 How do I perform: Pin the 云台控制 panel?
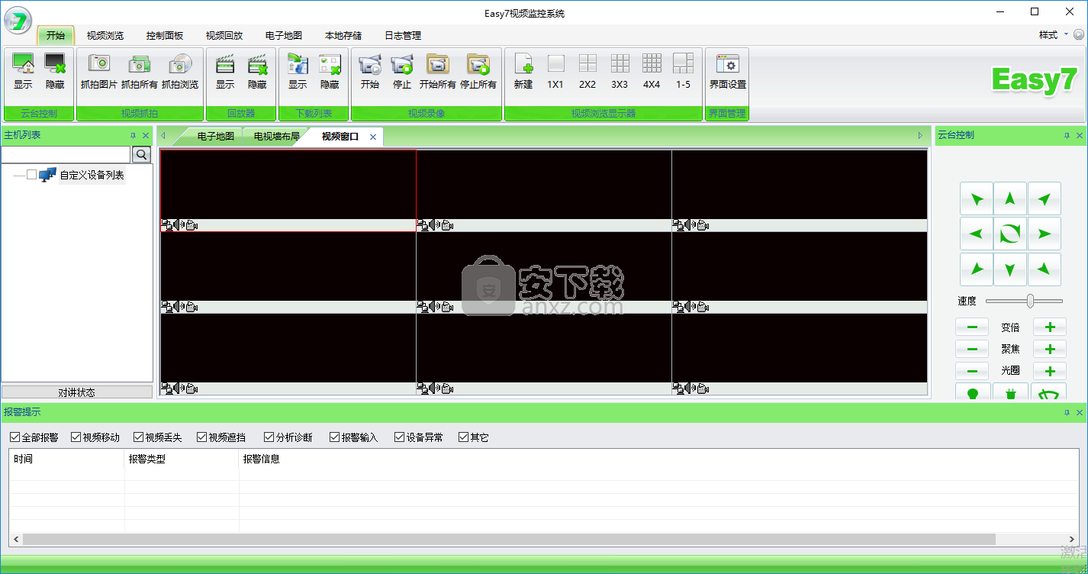[x=1067, y=135]
